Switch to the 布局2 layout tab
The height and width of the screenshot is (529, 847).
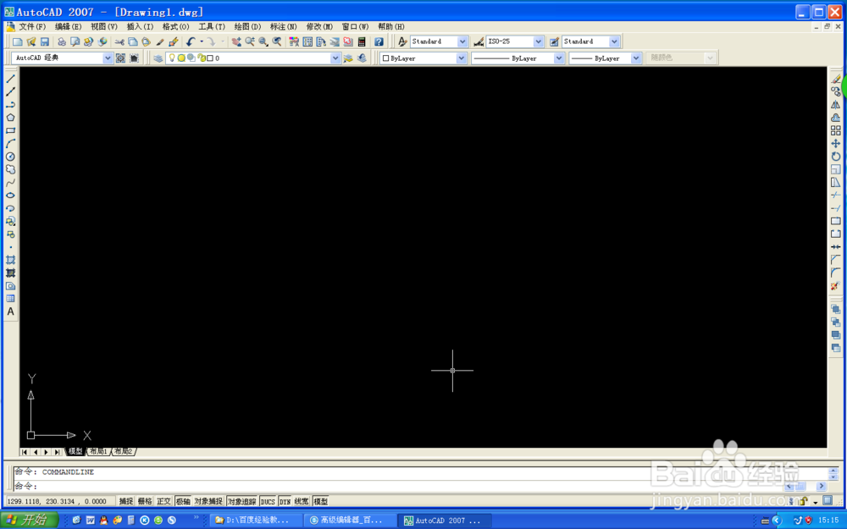(x=123, y=451)
